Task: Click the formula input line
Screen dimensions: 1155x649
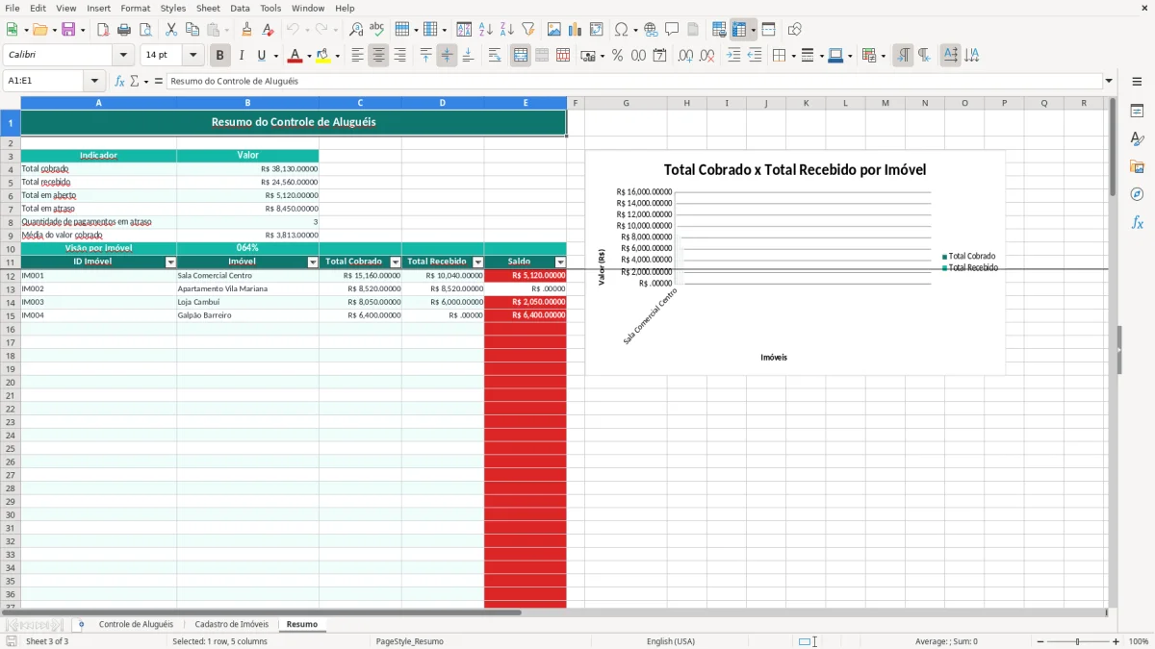Action: point(634,81)
